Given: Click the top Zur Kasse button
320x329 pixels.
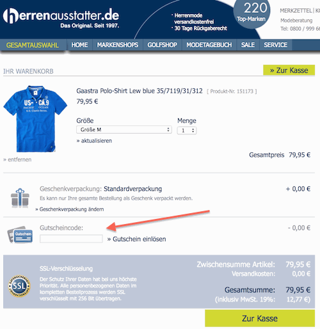Looking at the screenshot, I should click(x=289, y=70).
